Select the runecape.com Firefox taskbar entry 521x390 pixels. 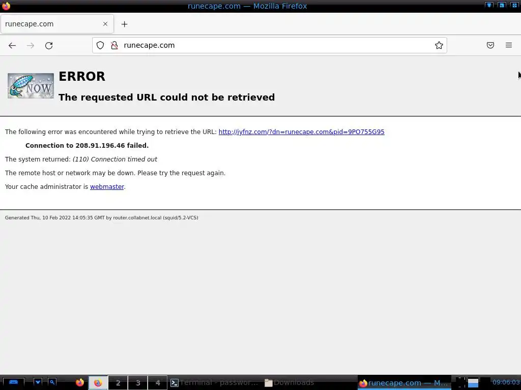[x=404, y=383]
